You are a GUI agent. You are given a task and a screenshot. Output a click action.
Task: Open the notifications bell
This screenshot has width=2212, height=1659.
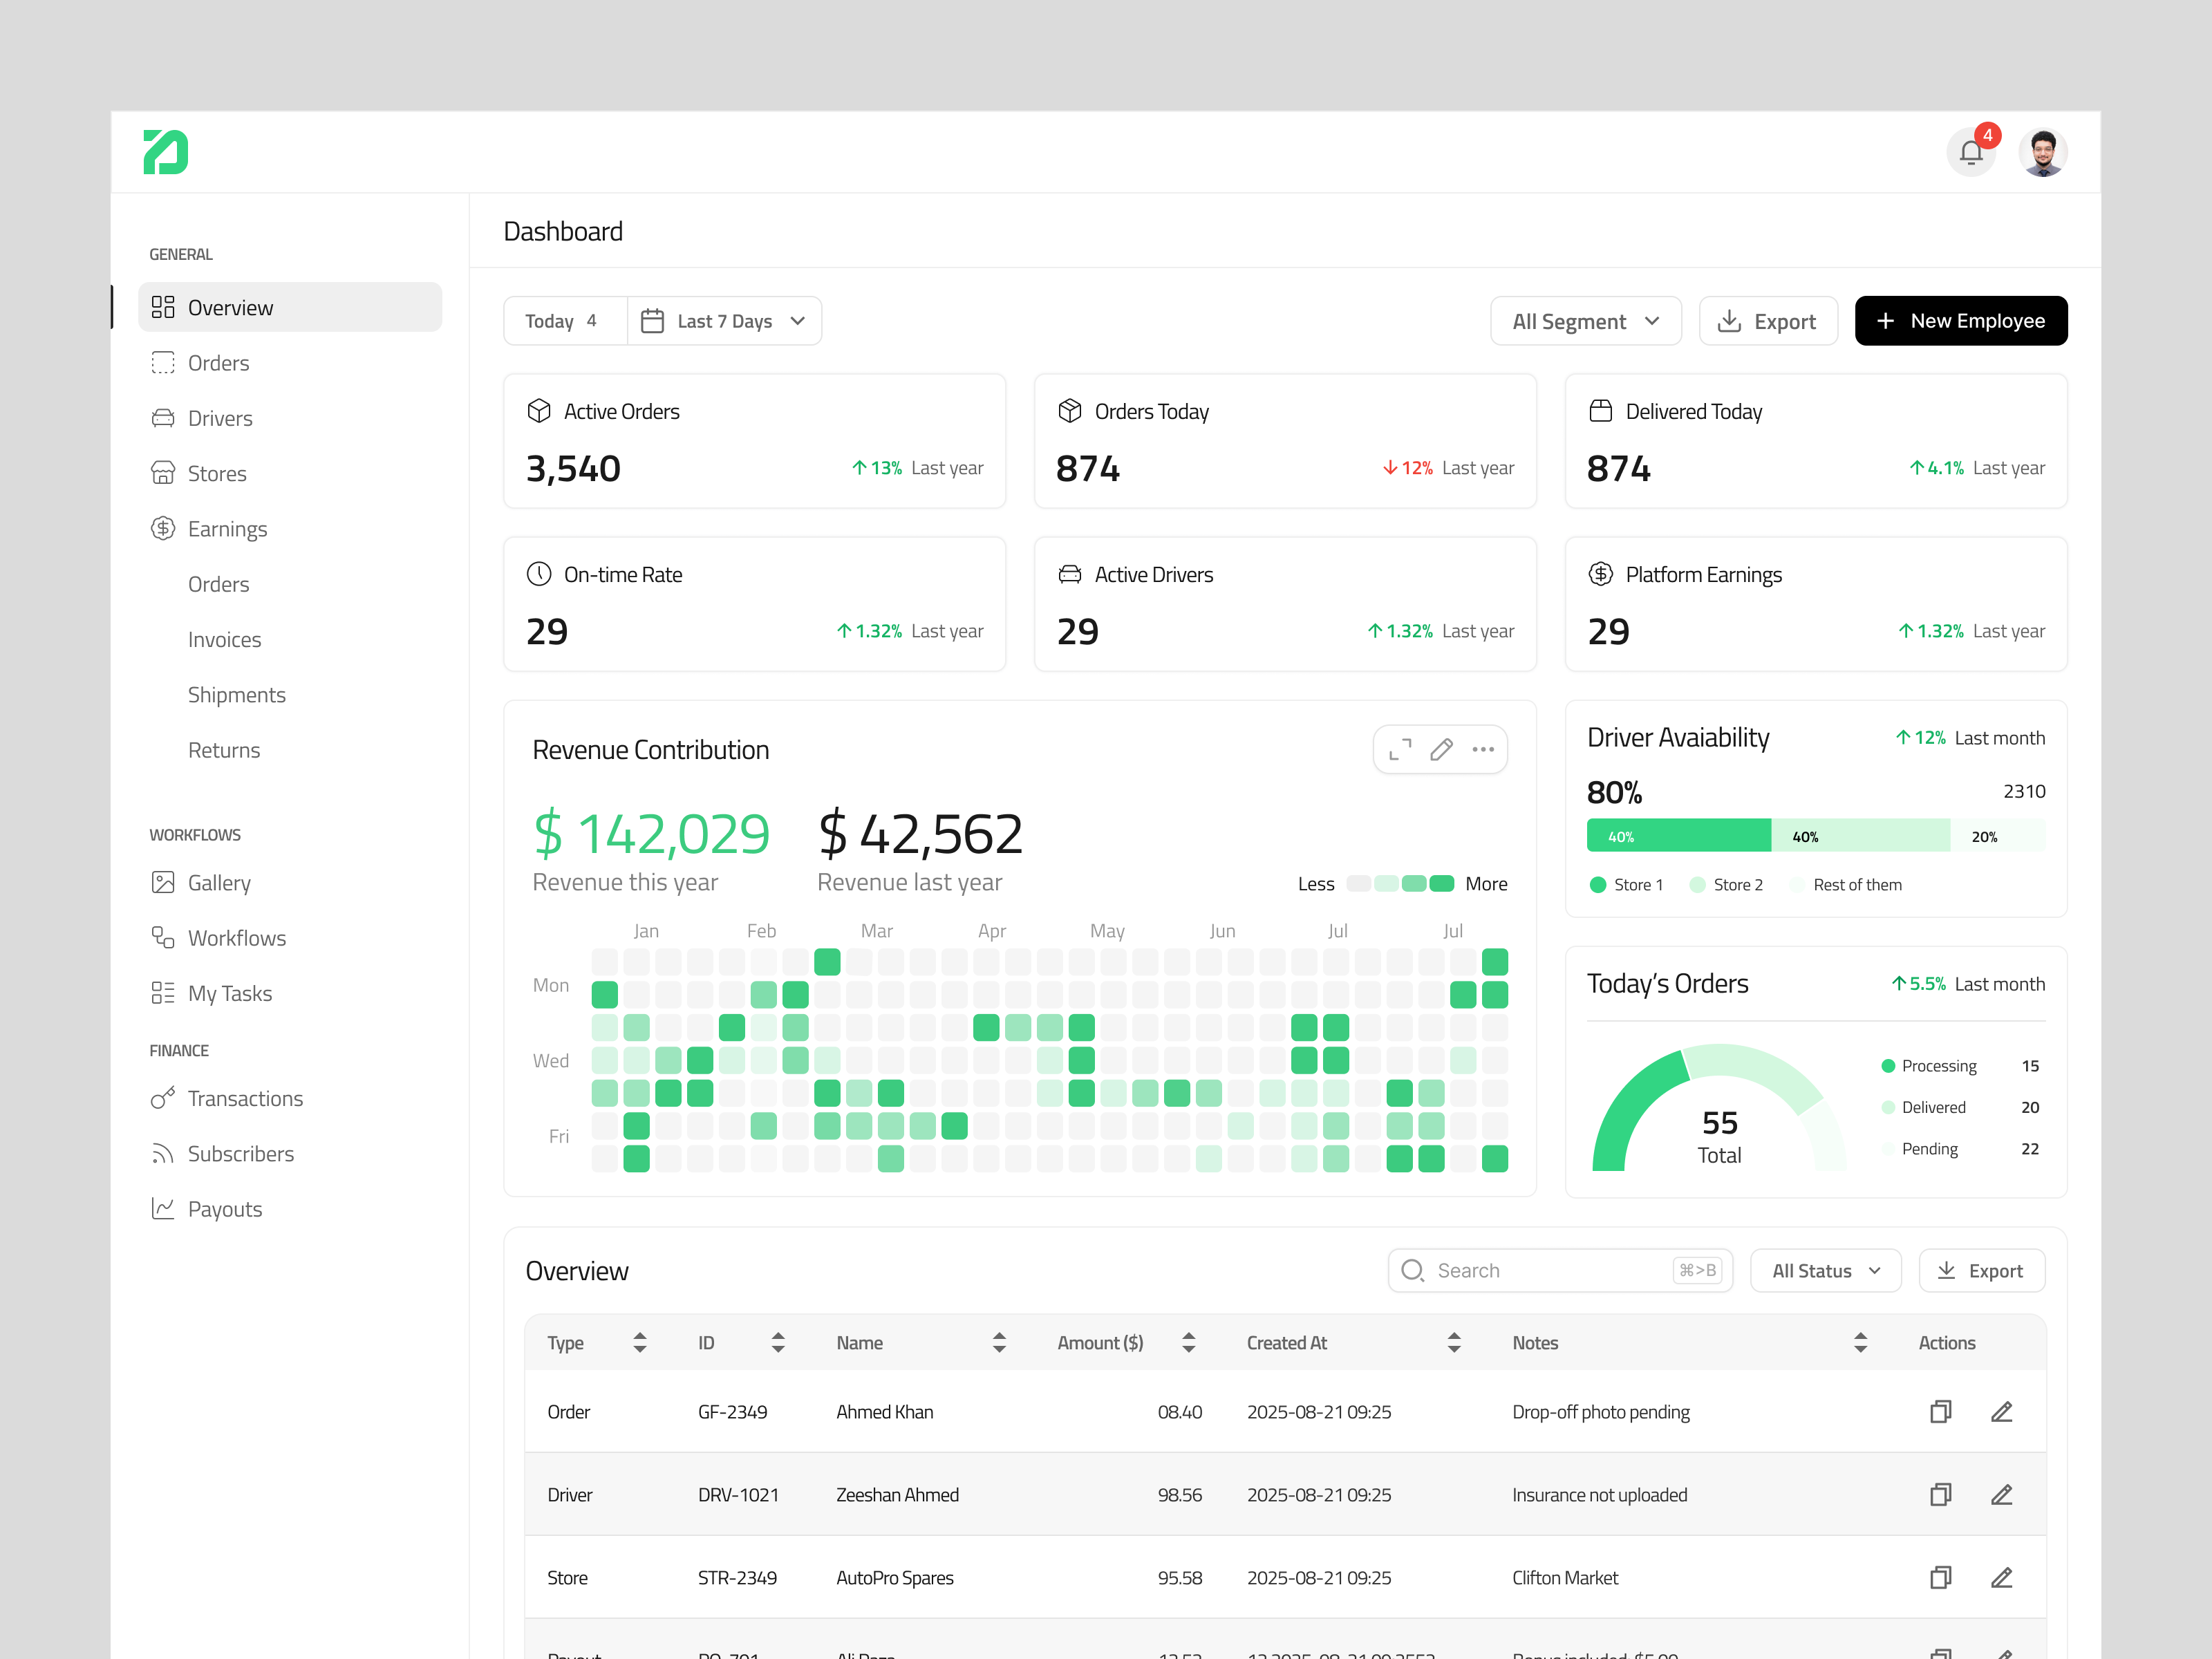point(1971,152)
